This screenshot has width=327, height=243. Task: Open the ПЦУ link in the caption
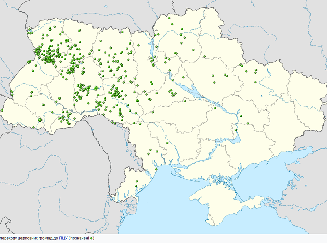pyautogui.click(x=63, y=238)
